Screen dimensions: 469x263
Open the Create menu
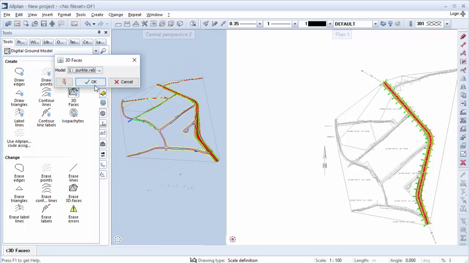point(97,15)
